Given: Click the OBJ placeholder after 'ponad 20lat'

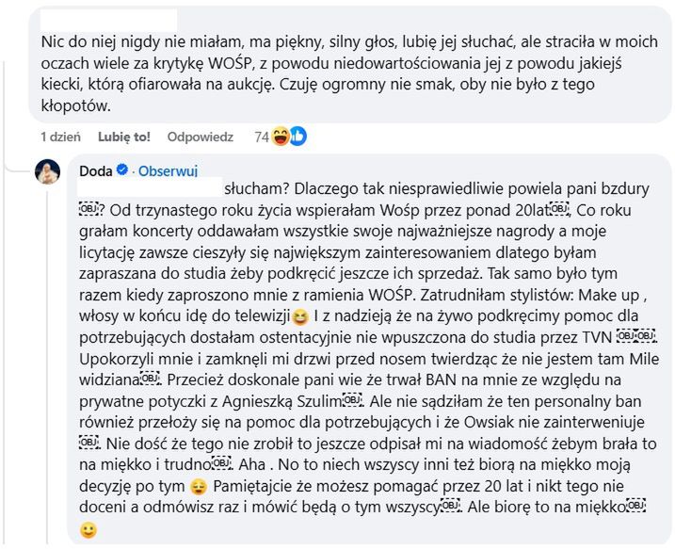Looking at the screenshot, I should pyautogui.click(x=558, y=209).
